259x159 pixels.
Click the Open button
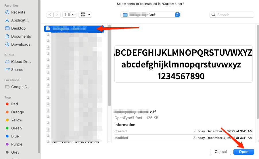[x=243, y=152]
